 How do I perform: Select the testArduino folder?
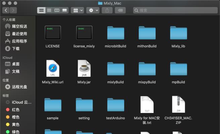coord(116,109)
